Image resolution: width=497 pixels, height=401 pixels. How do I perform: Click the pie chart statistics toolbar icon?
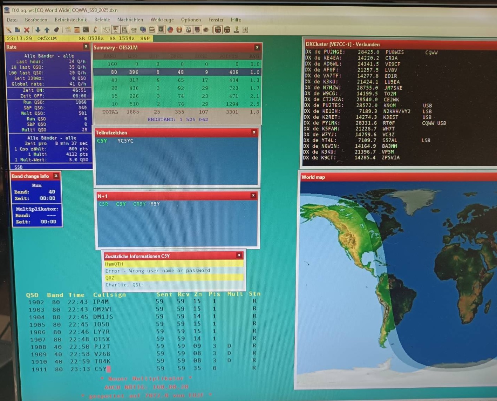pyautogui.click(x=170, y=30)
